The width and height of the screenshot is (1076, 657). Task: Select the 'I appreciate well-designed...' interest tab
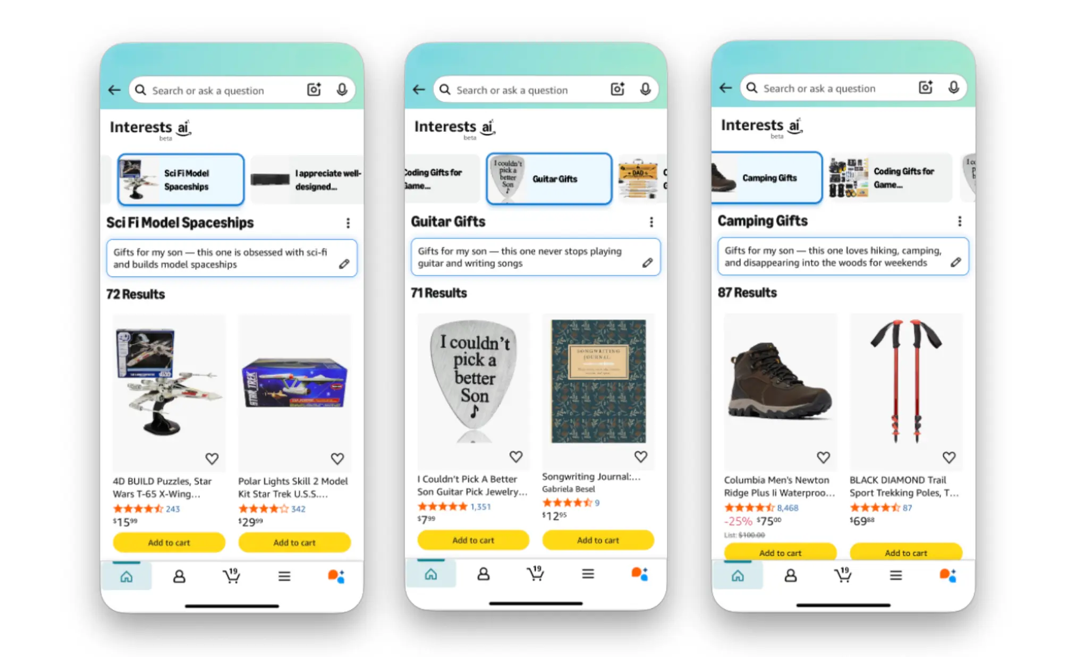[x=307, y=180]
